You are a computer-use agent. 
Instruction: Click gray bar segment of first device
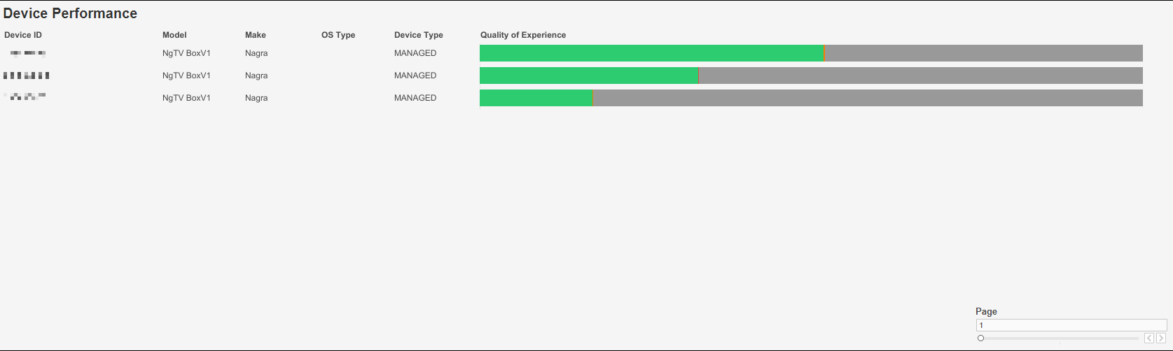pyautogui.click(x=984, y=53)
